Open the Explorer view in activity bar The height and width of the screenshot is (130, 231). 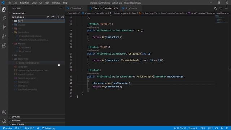pos(4,9)
